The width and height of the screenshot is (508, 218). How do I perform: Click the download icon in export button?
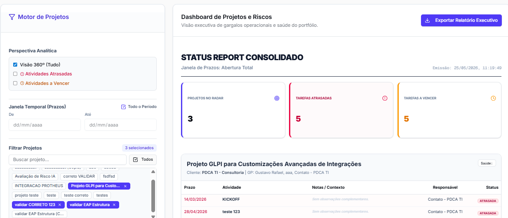point(428,20)
